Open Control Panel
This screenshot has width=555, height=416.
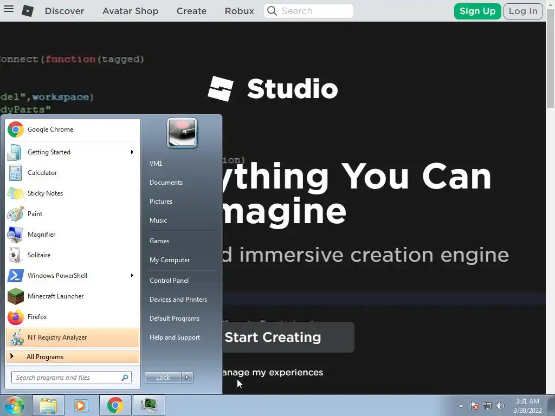pos(169,281)
